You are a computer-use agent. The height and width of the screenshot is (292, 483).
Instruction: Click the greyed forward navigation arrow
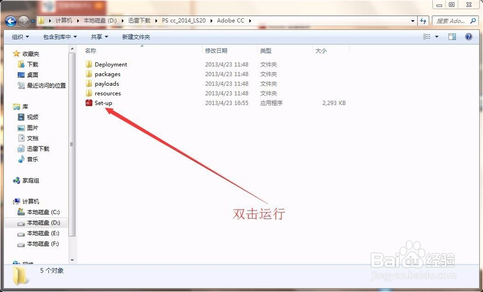[24, 21]
